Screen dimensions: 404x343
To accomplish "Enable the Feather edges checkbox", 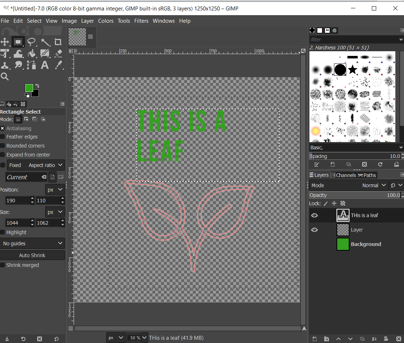I will [x=3, y=137].
